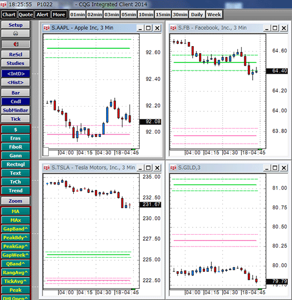Add the QBand^ study

(x=15, y=264)
